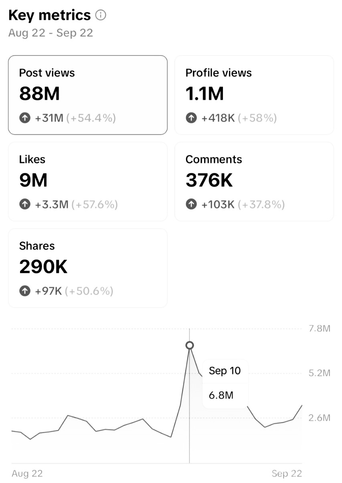Click the Shares upward trend arrow icon

point(24,291)
